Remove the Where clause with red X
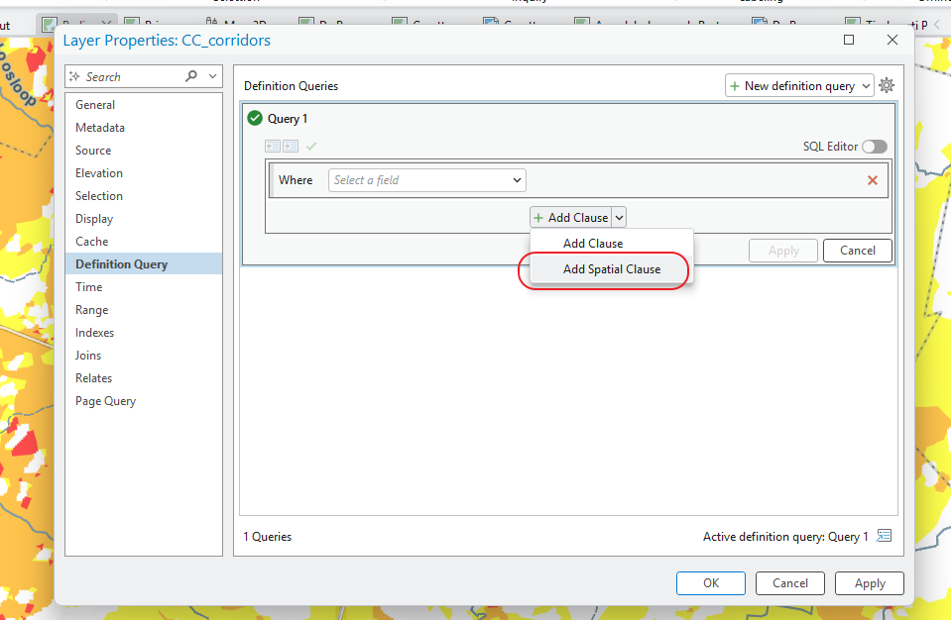Screen dimensions: 951x620 [x=872, y=180]
